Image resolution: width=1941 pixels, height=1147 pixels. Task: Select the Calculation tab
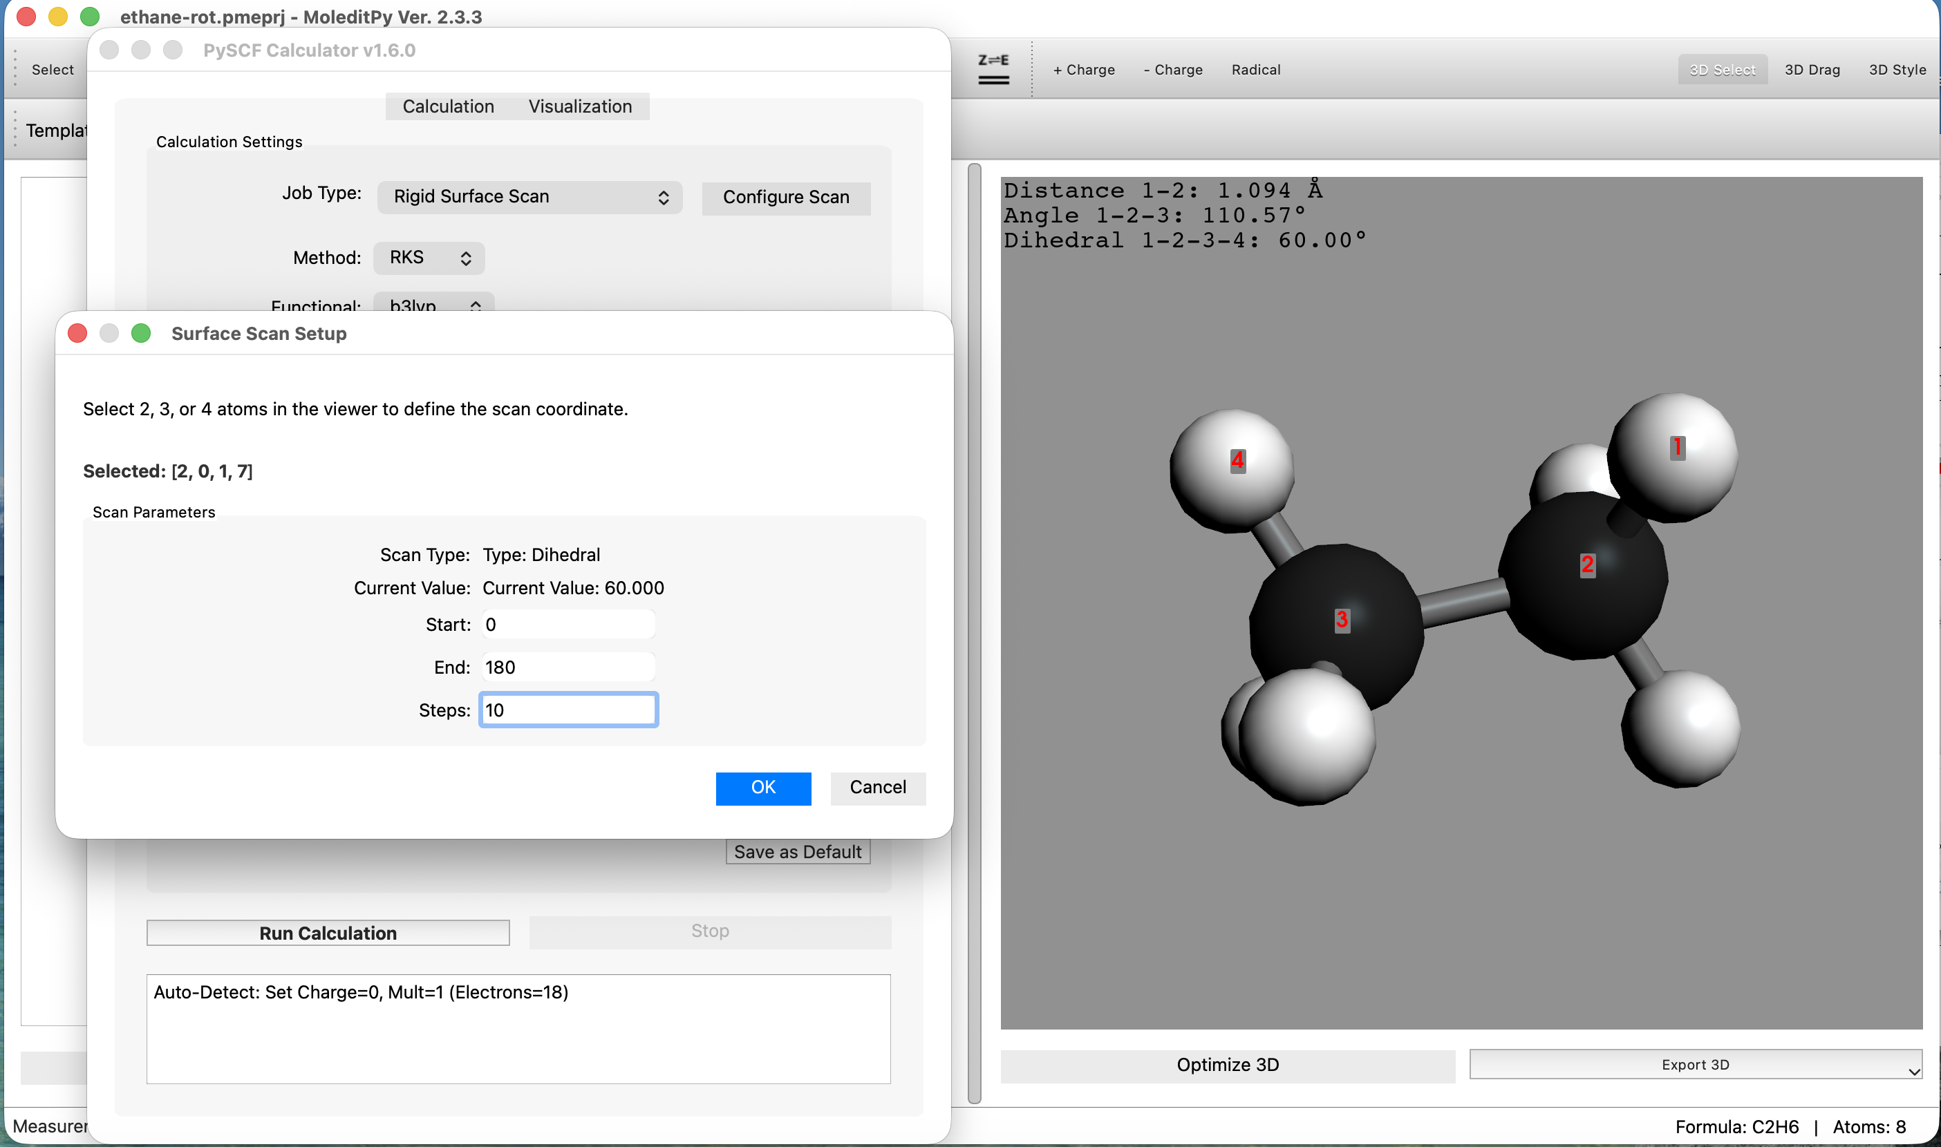point(447,106)
